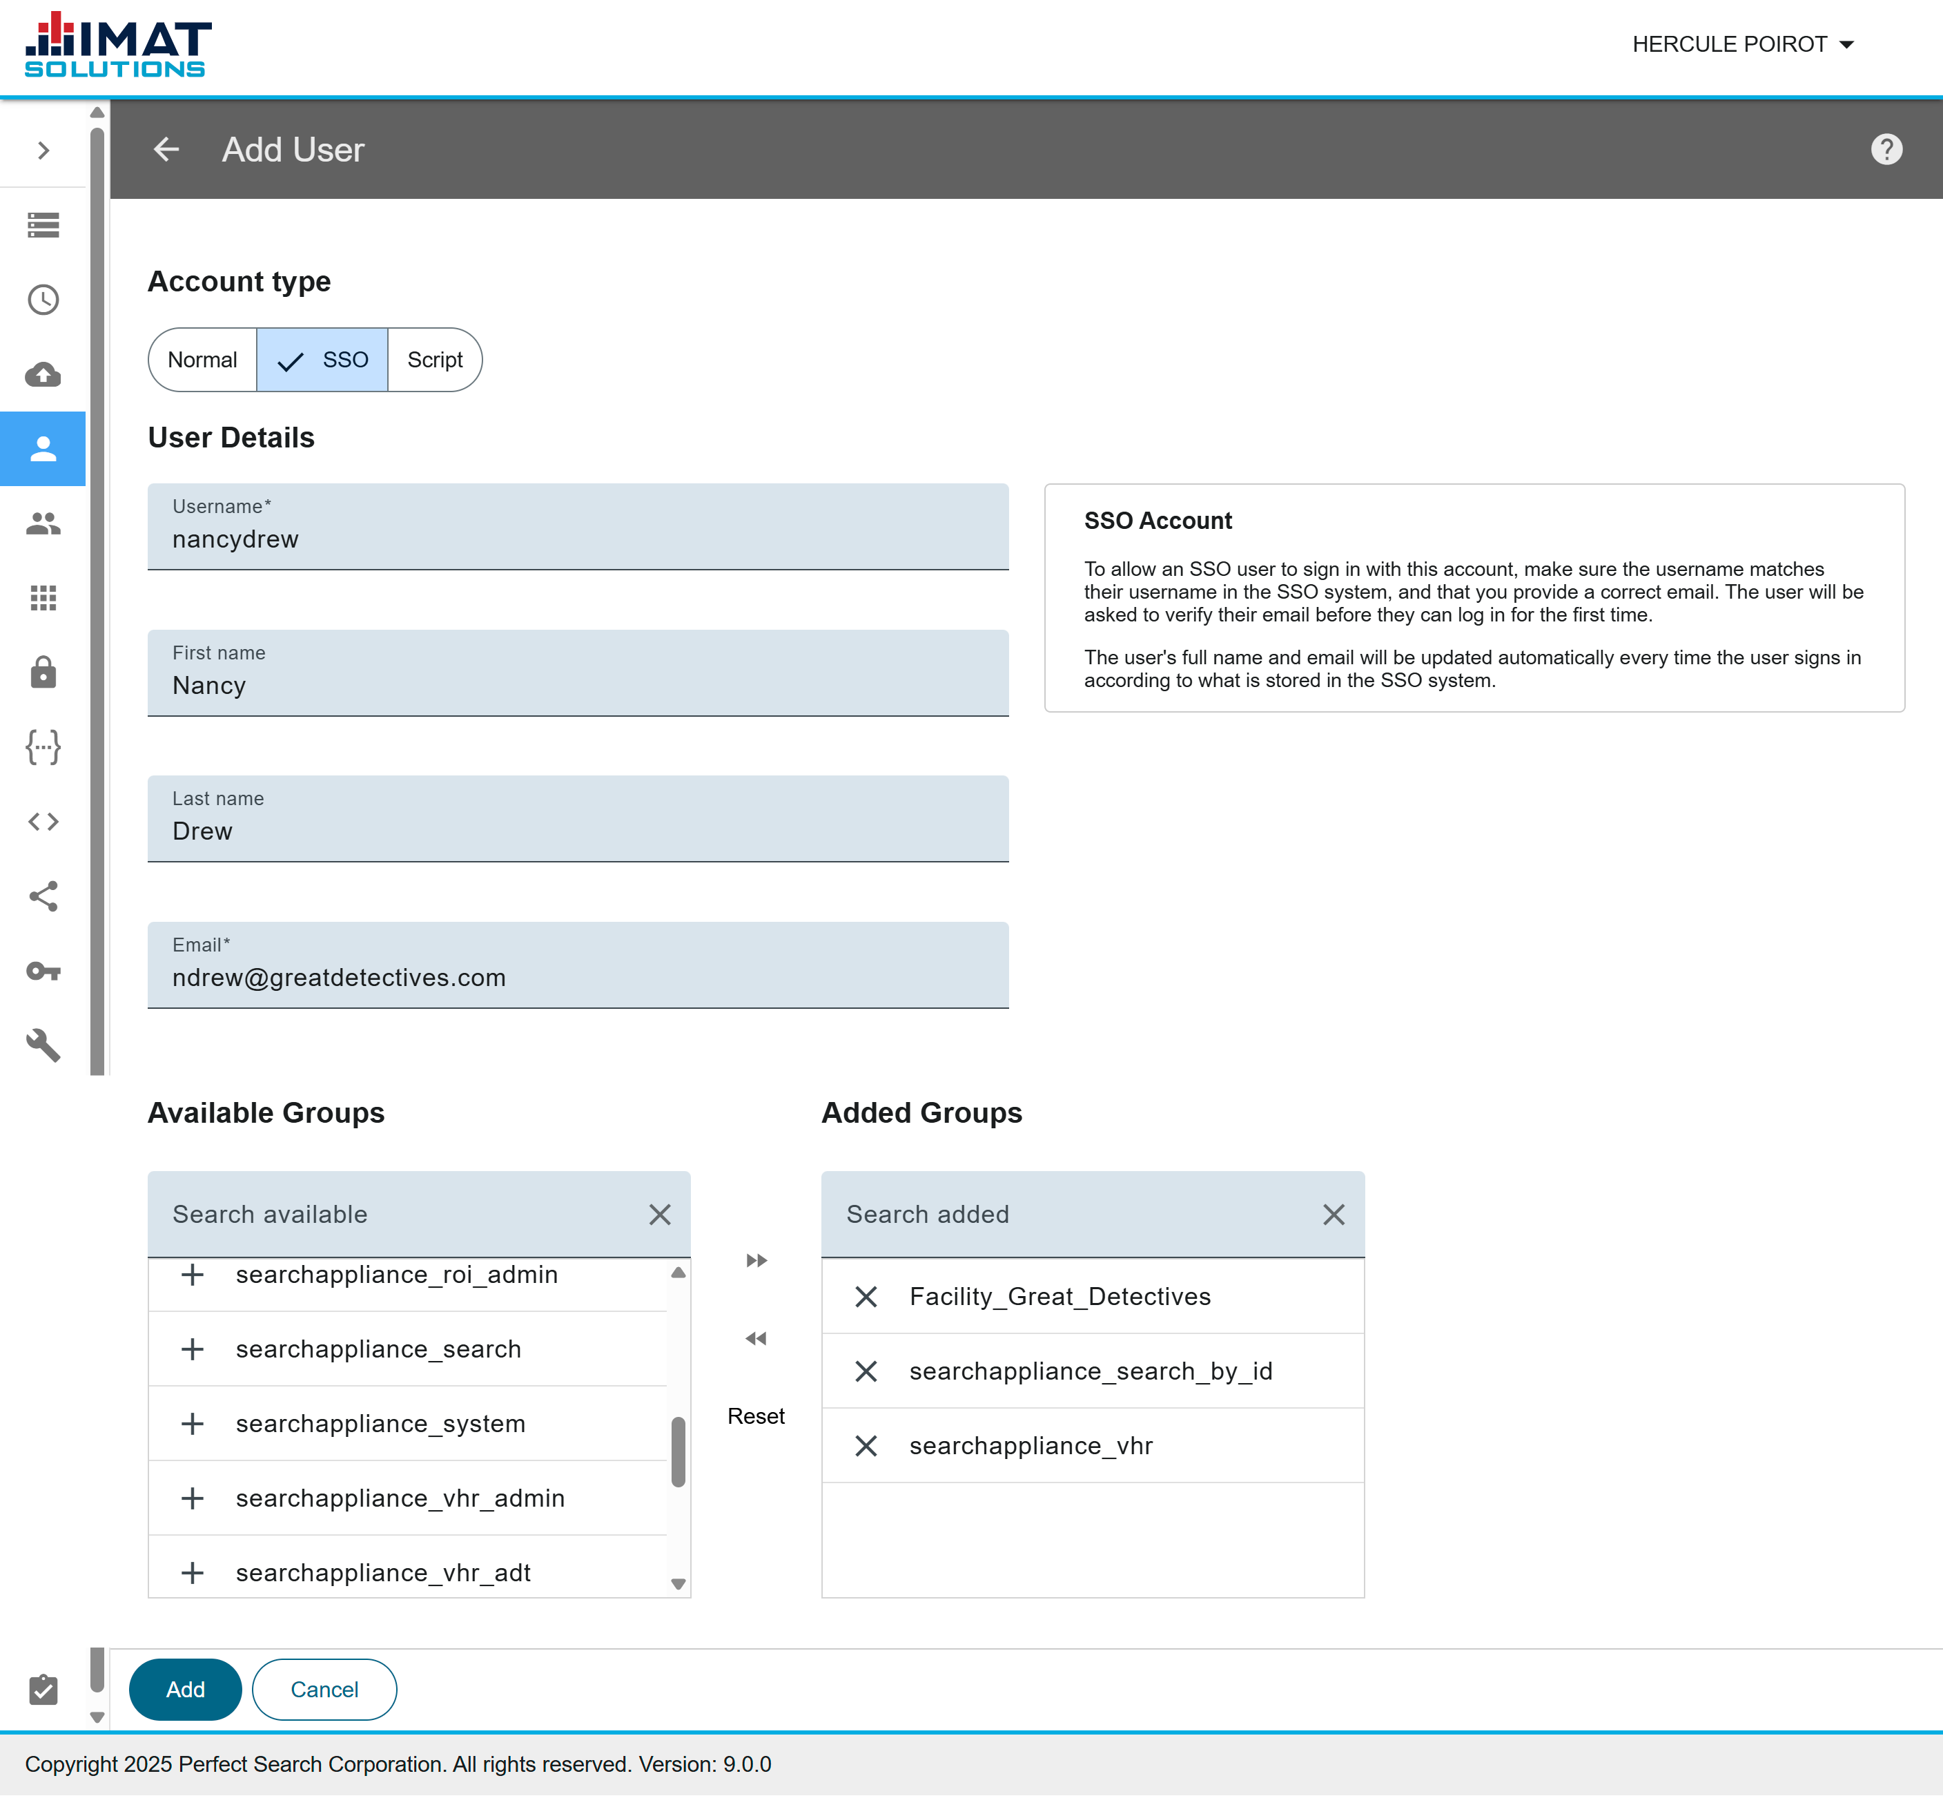Click the searchappliance_system group name

coord(380,1424)
